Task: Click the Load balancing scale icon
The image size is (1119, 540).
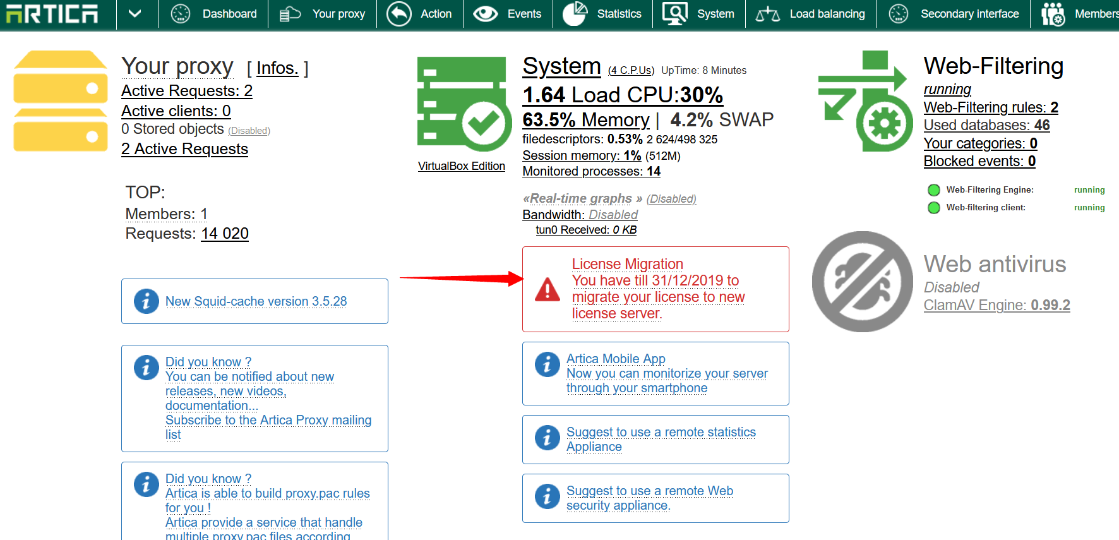Action: click(768, 14)
